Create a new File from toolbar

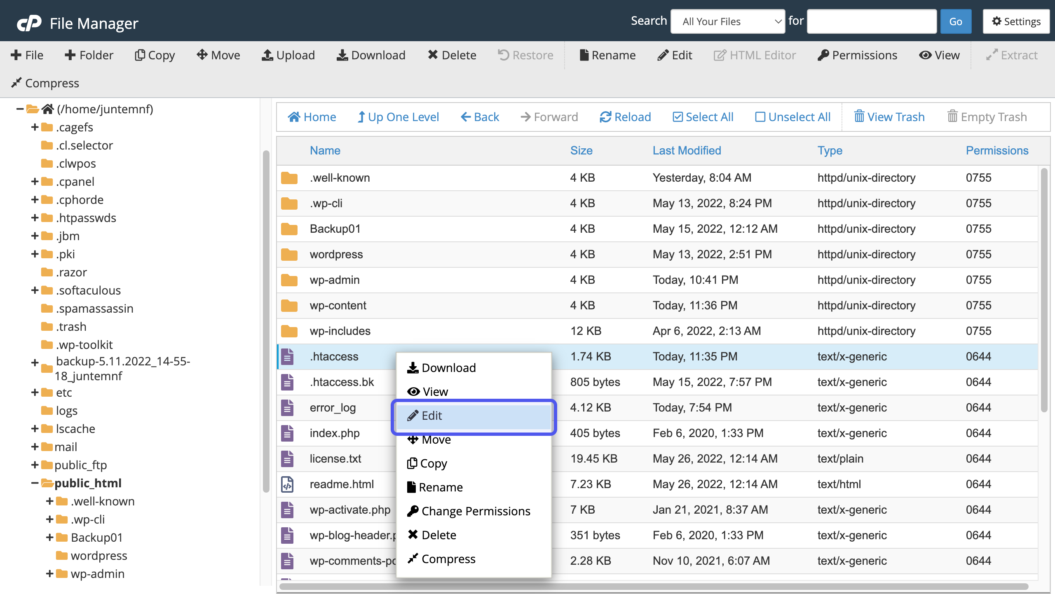[27, 55]
